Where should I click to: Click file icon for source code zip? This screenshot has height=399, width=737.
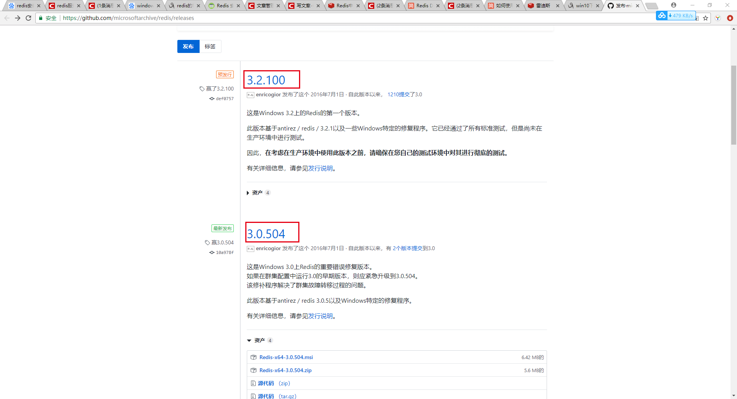point(253,383)
